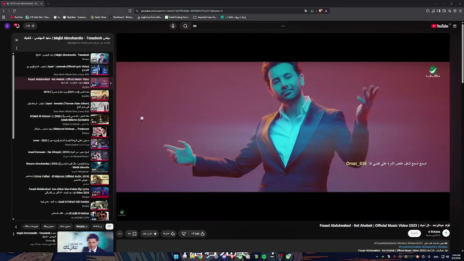Viewport: 464px width, 261px height.
Task: Click the Ask question sparkle button
Action: coord(150,234)
